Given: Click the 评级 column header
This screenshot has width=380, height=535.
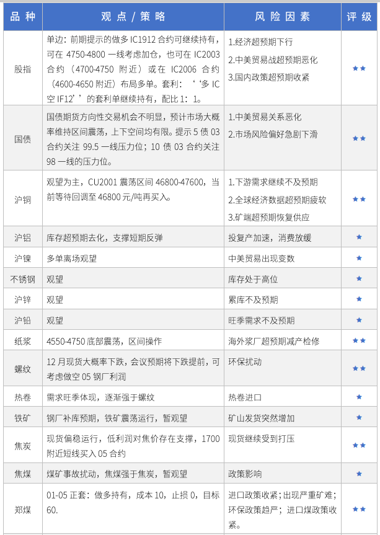Looking at the screenshot, I should point(359,17).
